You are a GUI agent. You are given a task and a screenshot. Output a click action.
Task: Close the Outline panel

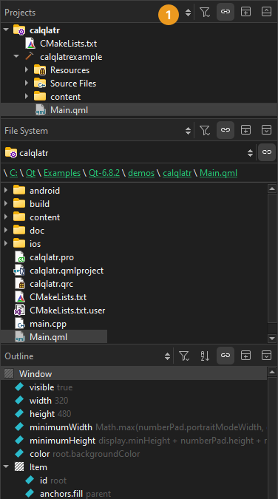[266, 356]
